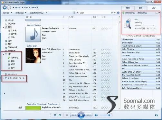The height and width of the screenshot is (120, 162).
Task: Click the Celine Dion album cover thumbnail
Action: pos(33,55)
